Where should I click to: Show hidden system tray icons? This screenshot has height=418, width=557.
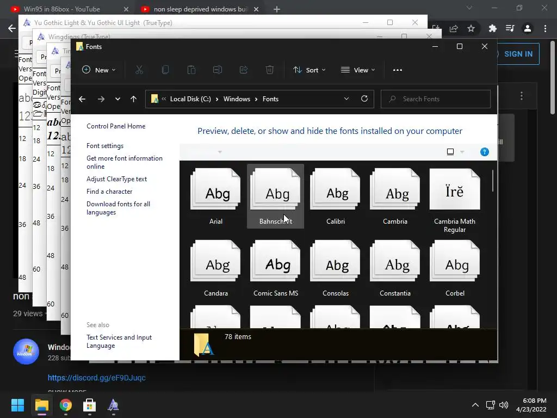(475, 405)
